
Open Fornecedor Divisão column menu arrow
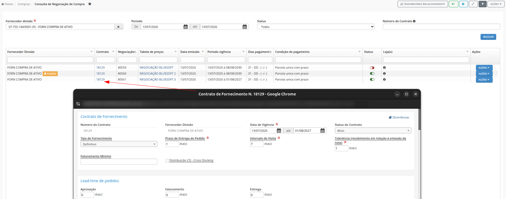(x=92, y=52)
